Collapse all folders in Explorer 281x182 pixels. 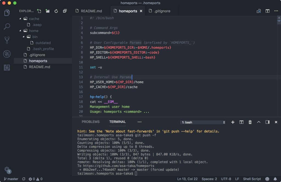pyautogui.click(x=65, y=11)
